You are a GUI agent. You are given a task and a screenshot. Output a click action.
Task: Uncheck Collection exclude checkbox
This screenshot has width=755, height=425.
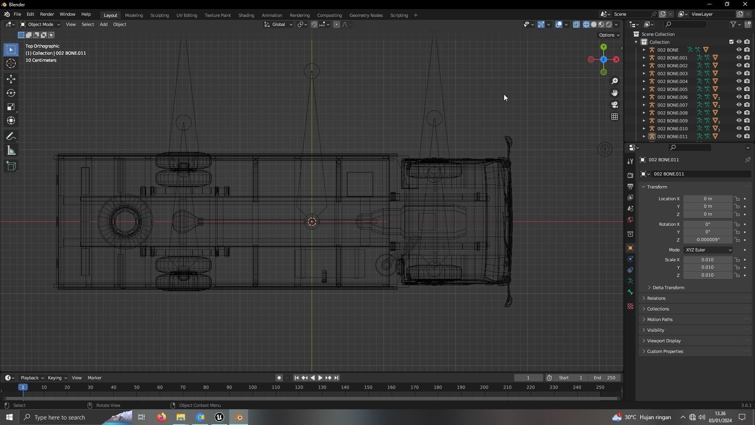(731, 42)
